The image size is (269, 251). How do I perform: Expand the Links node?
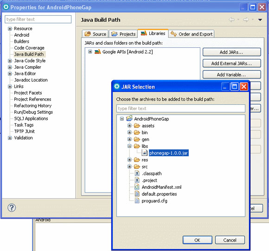[x=10, y=86]
